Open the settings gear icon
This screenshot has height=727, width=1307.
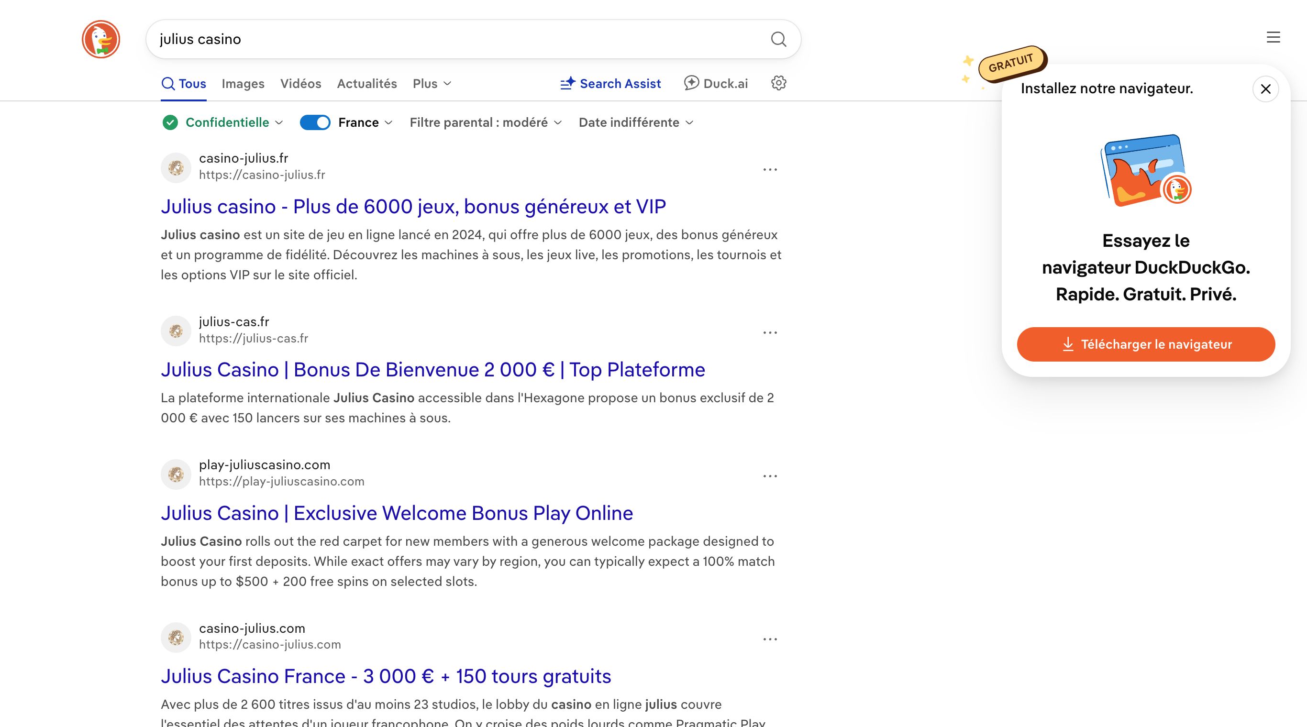point(779,83)
